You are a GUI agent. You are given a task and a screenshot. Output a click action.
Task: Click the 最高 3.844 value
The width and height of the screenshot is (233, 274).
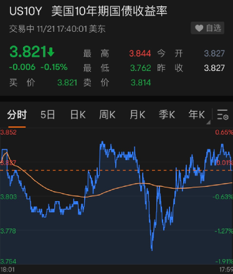(x=140, y=54)
